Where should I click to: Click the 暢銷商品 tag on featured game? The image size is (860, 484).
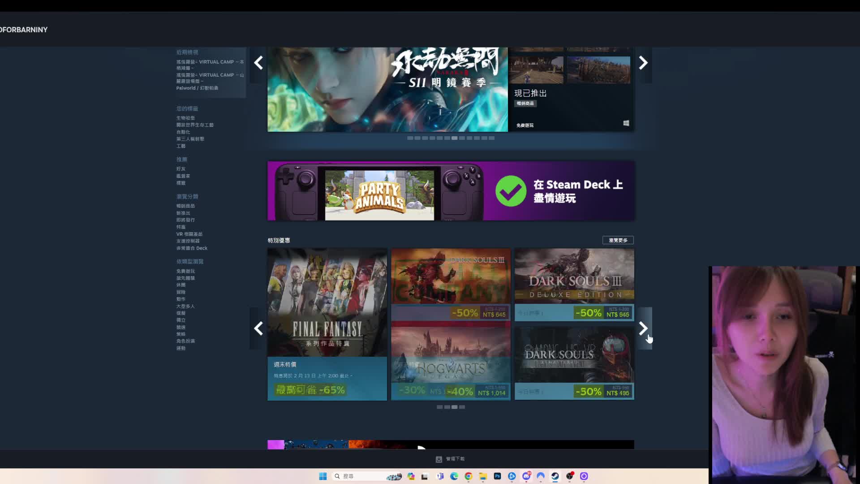coord(525,104)
